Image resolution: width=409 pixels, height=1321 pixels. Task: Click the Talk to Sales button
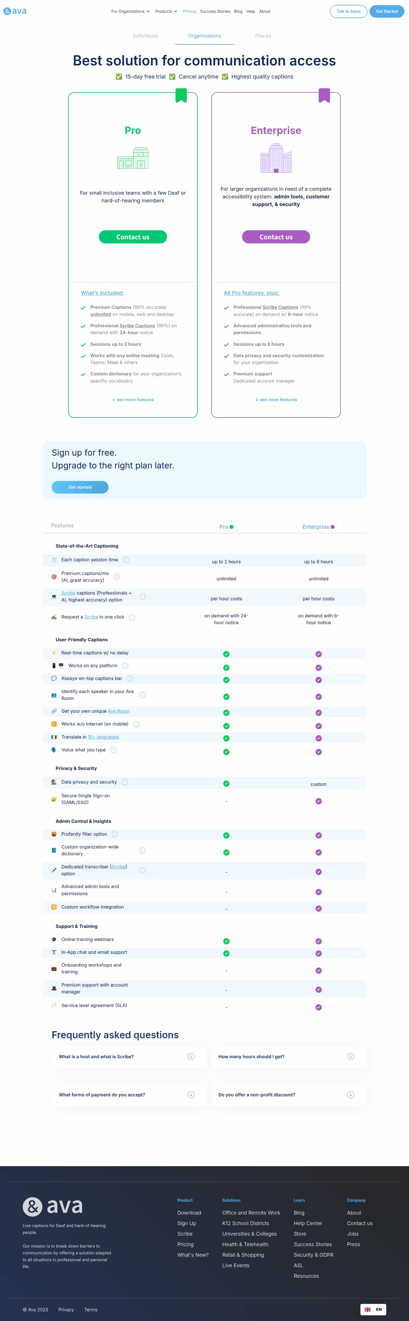(348, 11)
